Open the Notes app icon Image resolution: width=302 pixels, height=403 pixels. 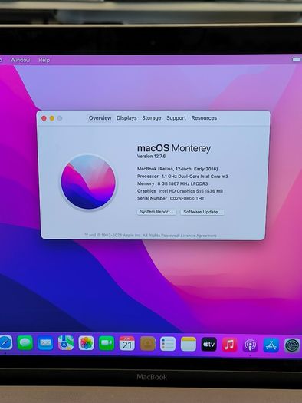click(189, 344)
